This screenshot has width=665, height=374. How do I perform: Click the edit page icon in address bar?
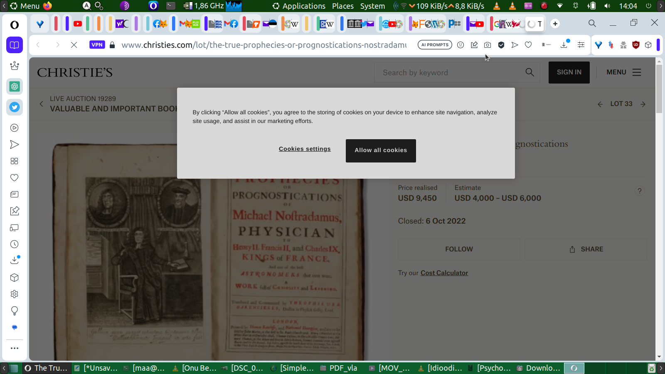(474, 45)
